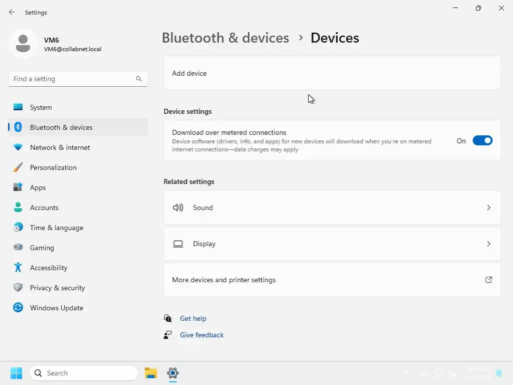Turn off Download over metered connections toggle
Viewport: 513px width, 385px height.
(482, 141)
